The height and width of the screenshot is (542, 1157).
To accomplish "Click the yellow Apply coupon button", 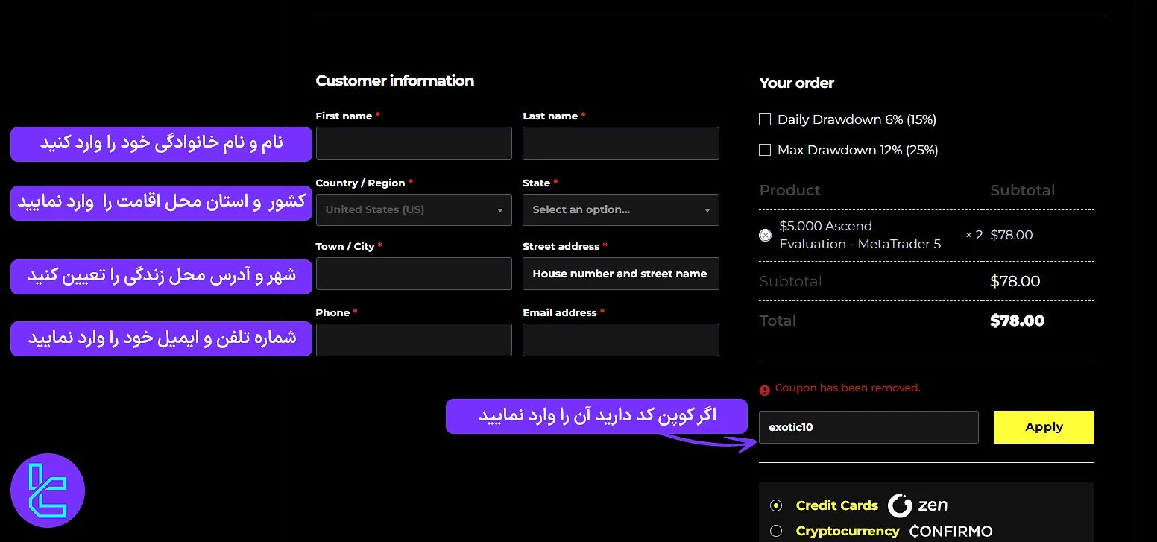I will (x=1043, y=426).
